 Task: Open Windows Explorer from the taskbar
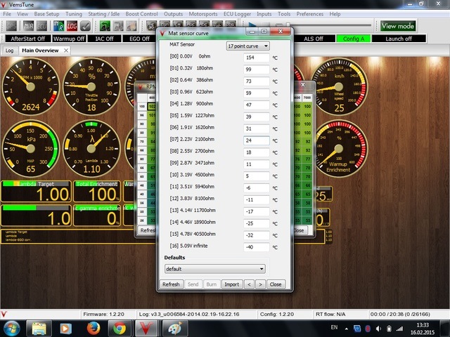(x=39, y=329)
